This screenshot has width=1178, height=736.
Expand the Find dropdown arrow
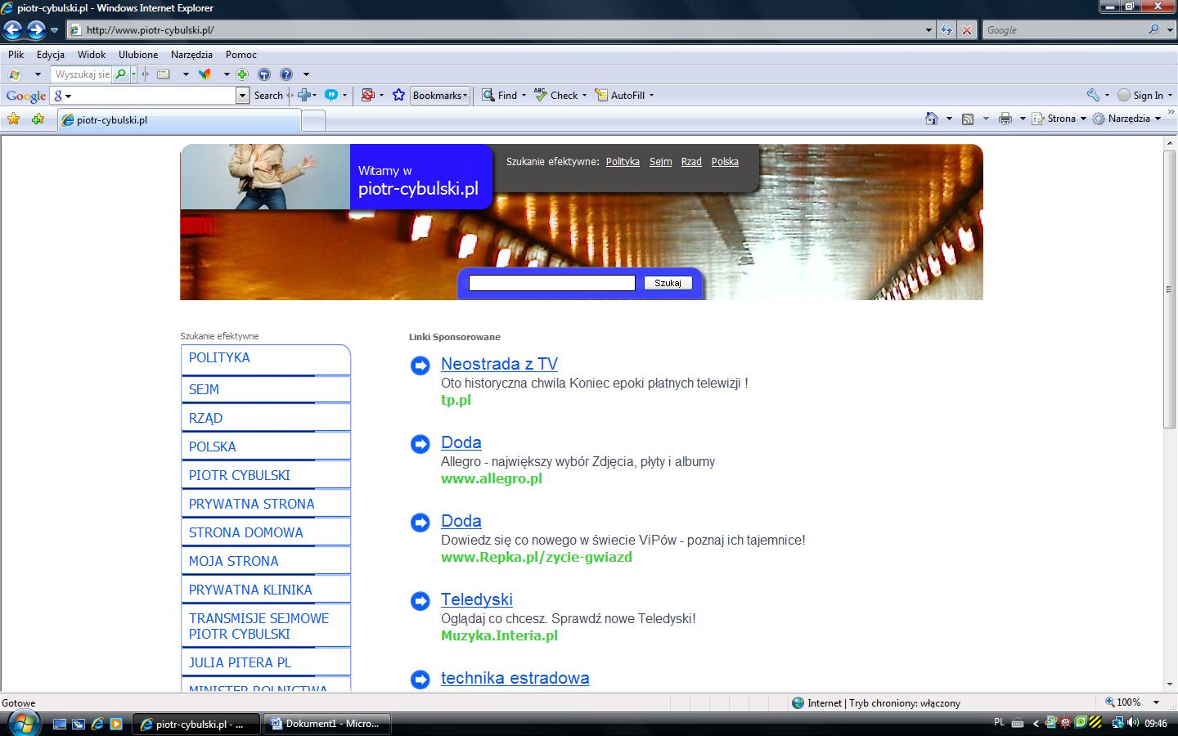524,96
